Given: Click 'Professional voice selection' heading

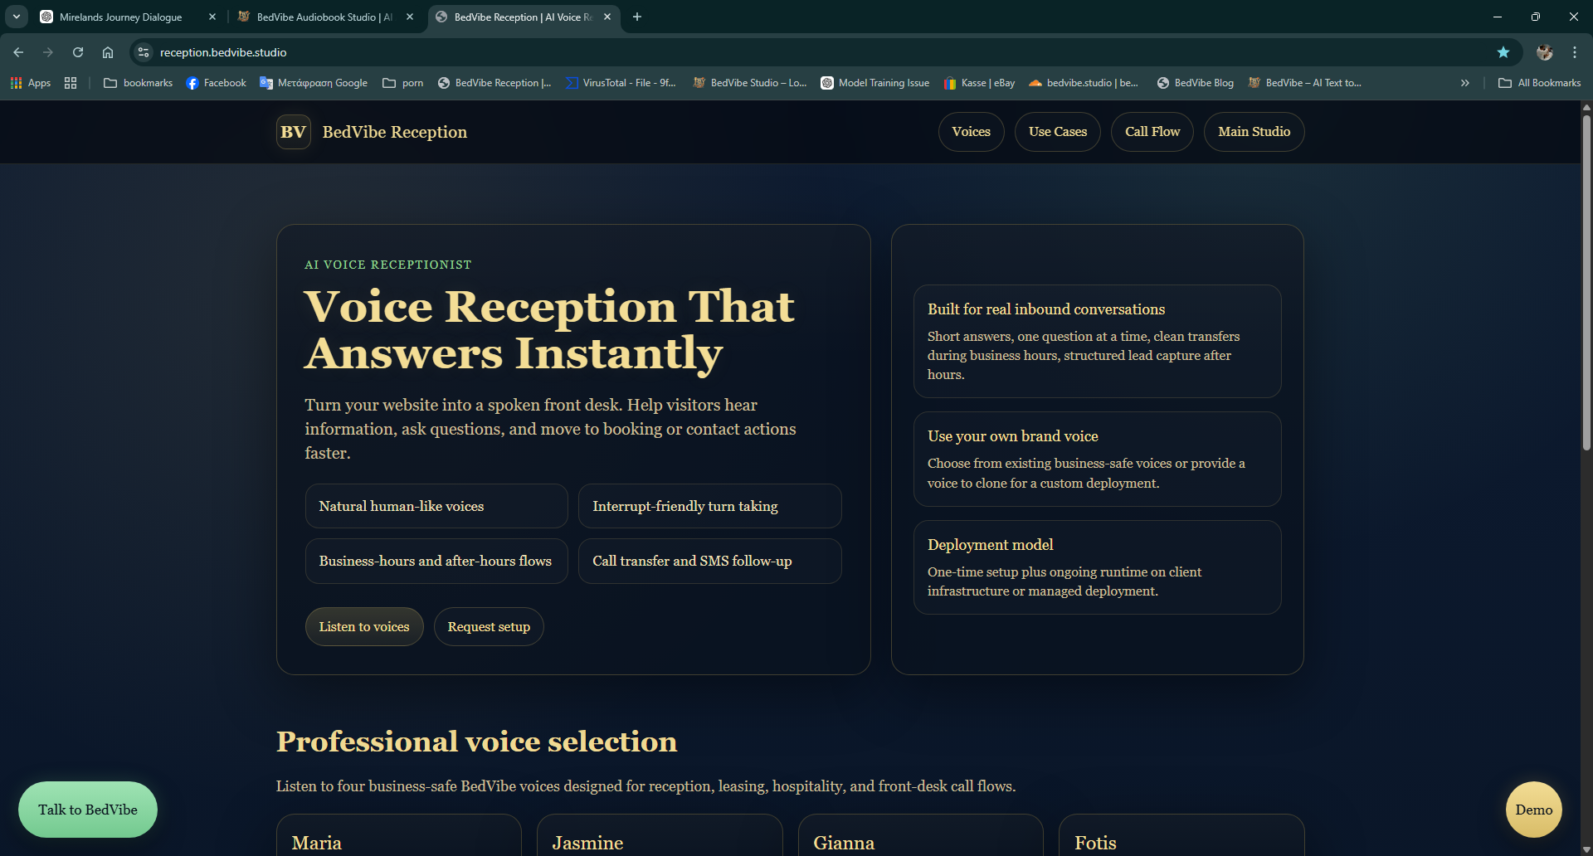Looking at the screenshot, I should [x=477, y=742].
